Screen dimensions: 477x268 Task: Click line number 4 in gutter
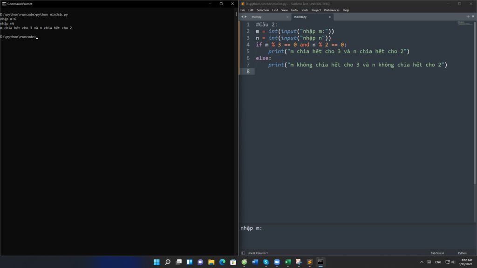click(x=248, y=45)
